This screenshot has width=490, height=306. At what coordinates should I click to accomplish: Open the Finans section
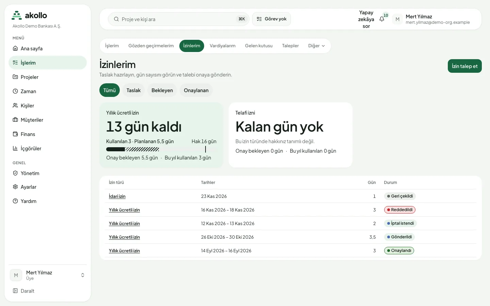point(48,134)
